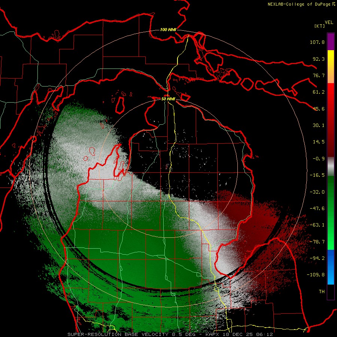Click the -94.2 velocity scale value
The width and height of the screenshot is (337, 337).
tap(317, 258)
